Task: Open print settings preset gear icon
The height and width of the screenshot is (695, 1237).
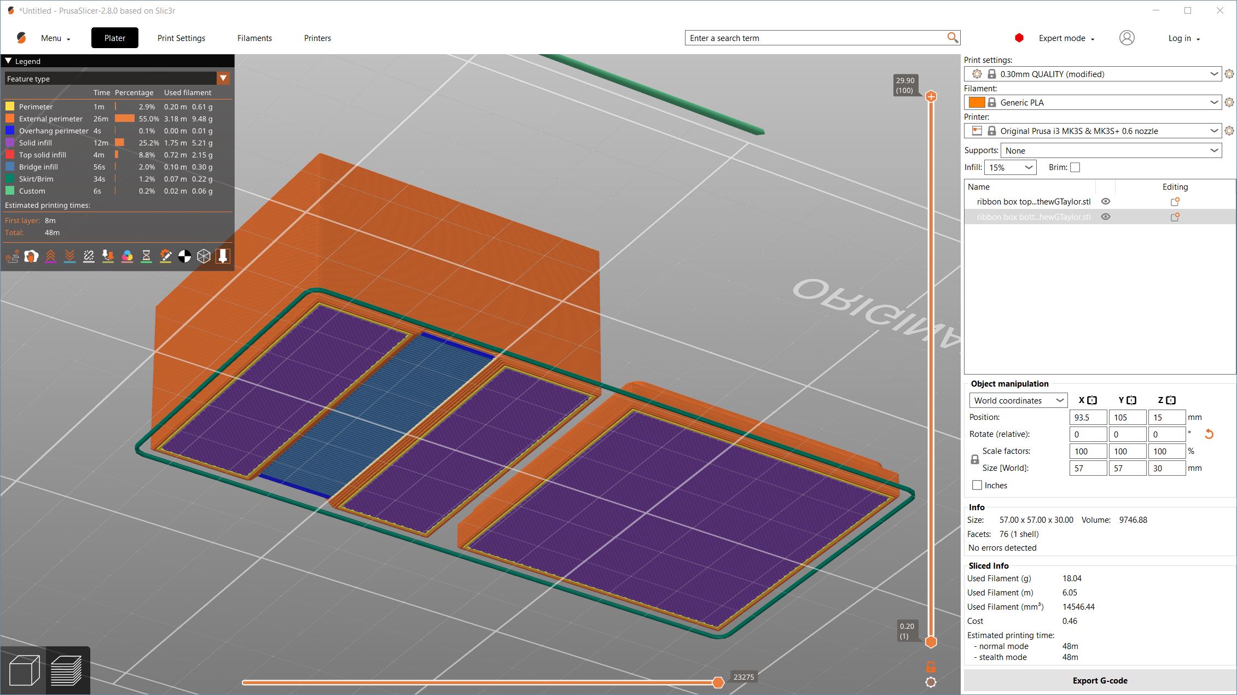Action: click(x=1229, y=74)
